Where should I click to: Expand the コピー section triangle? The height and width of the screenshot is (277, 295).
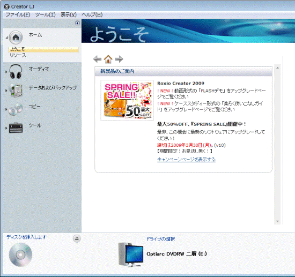[x=6, y=109]
